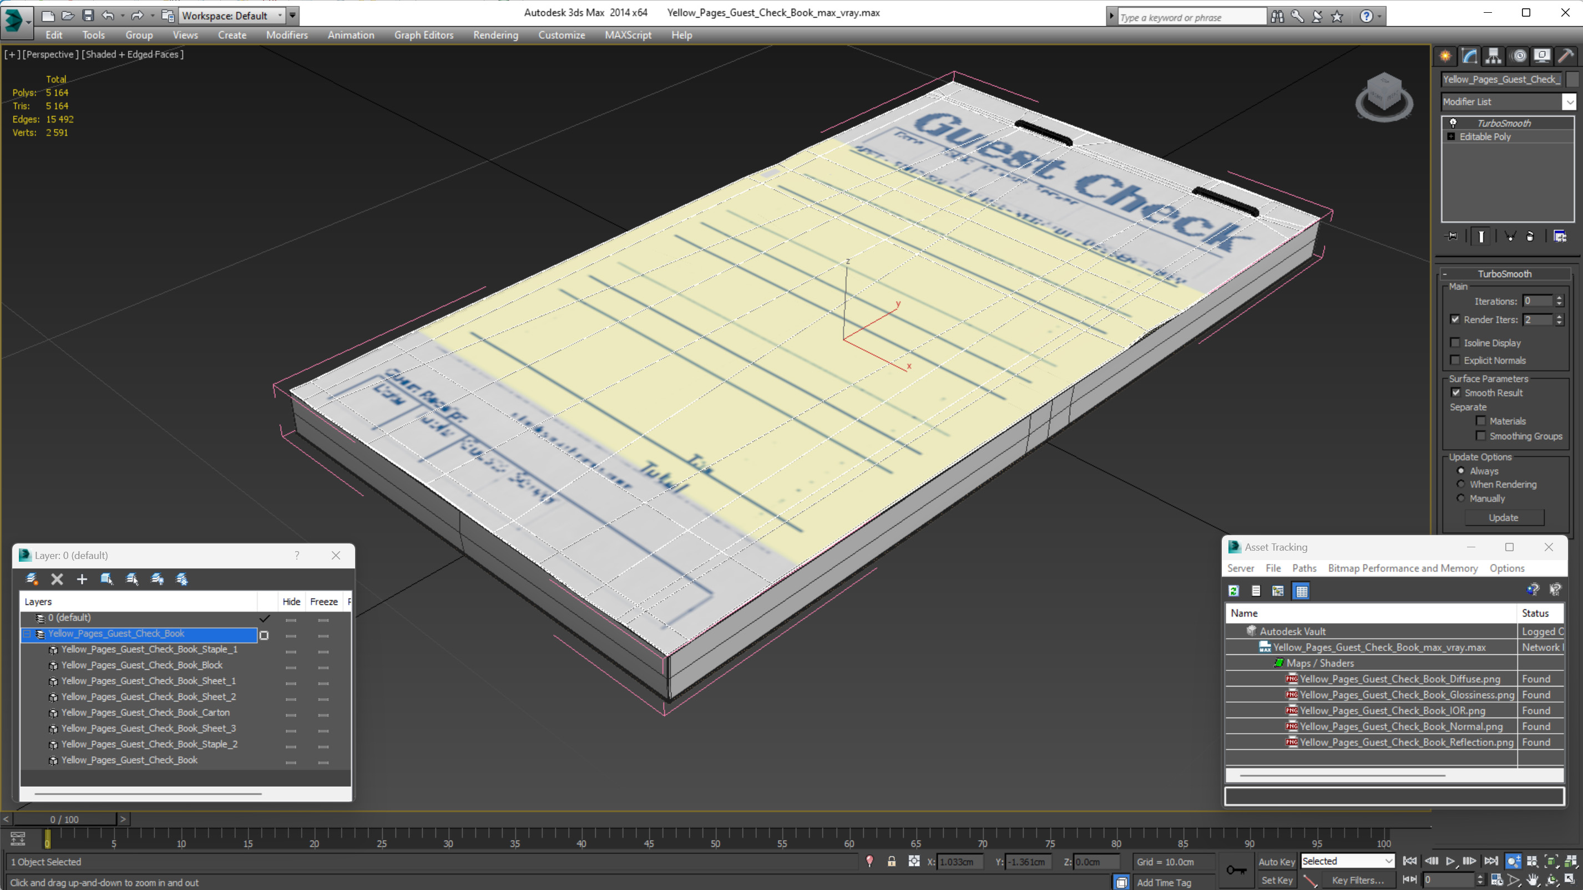1583x890 pixels.
Task: Select the Always update option
Action: (1461, 470)
